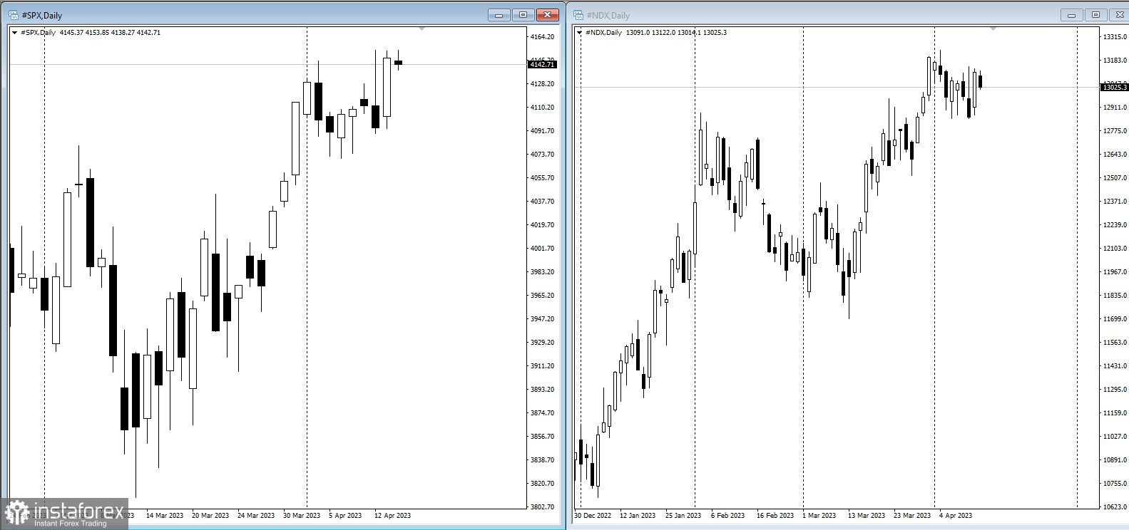Click the 24 Mar 2023 date label
The image size is (1129, 530).
click(x=256, y=516)
